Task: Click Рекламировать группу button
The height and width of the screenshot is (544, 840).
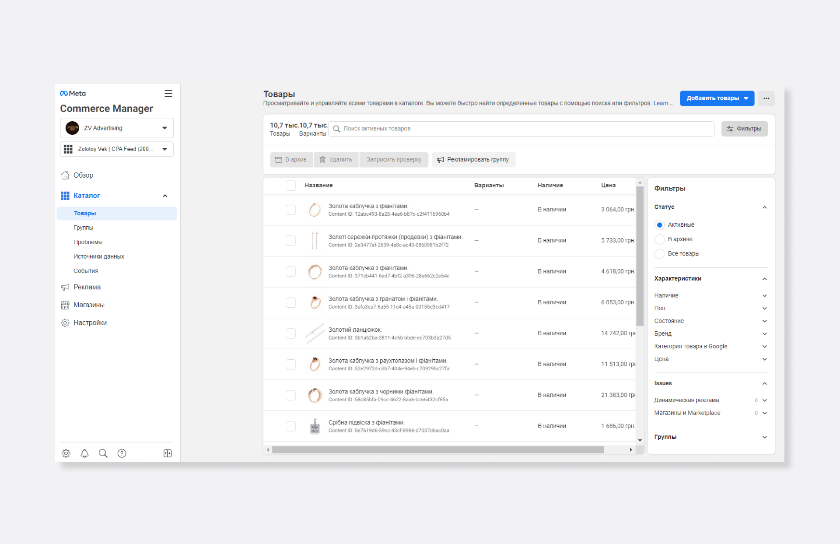Action: [x=473, y=160]
